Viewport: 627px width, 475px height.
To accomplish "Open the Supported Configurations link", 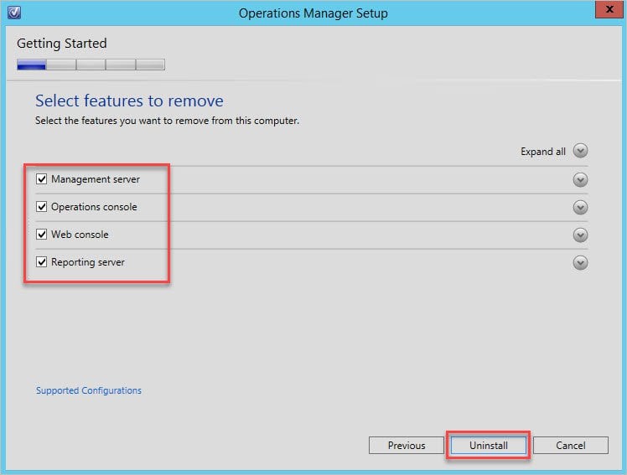I will point(89,390).
